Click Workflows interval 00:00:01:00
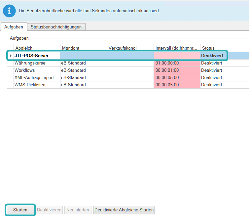The width and height of the screenshot is (249, 218). [x=177, y=70]
